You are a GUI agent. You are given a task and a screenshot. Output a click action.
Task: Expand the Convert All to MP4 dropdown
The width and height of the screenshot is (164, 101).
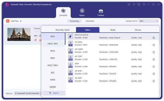pos(149,21)
